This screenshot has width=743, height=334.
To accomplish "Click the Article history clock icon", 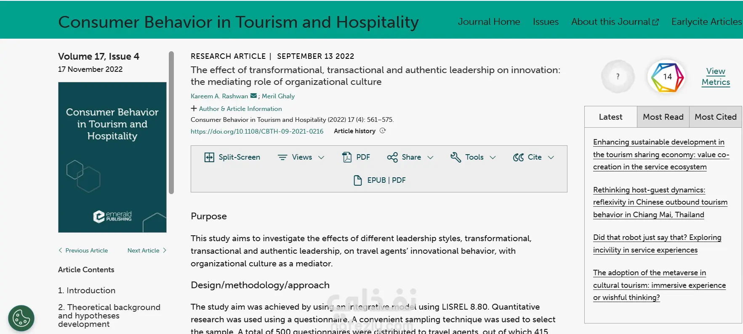I will (x=383, y=131).
